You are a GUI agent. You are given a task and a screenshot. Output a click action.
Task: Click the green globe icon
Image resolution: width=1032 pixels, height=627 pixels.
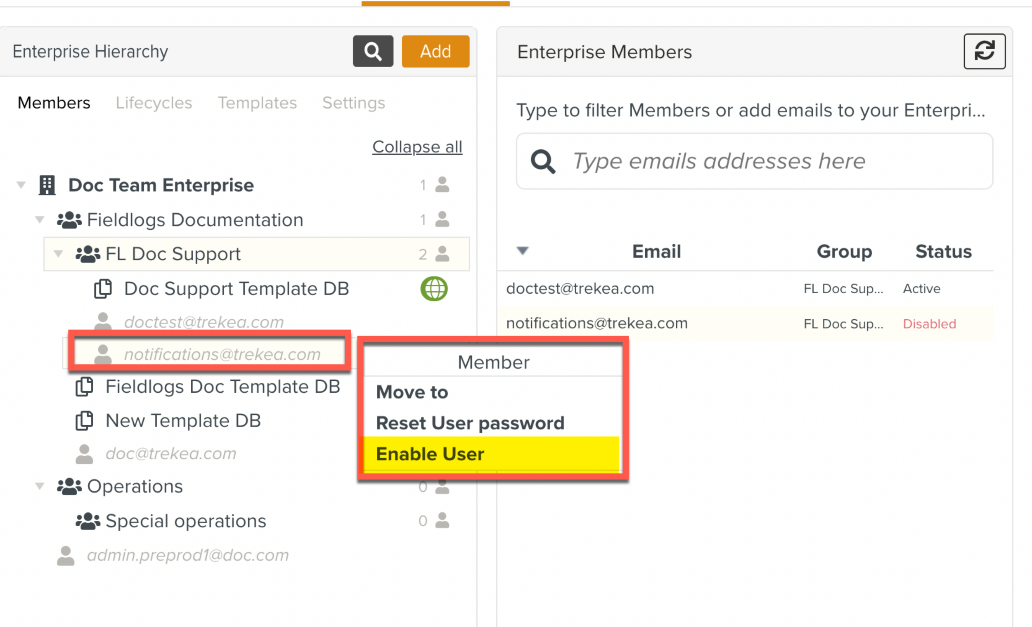(x=433, y=289)
